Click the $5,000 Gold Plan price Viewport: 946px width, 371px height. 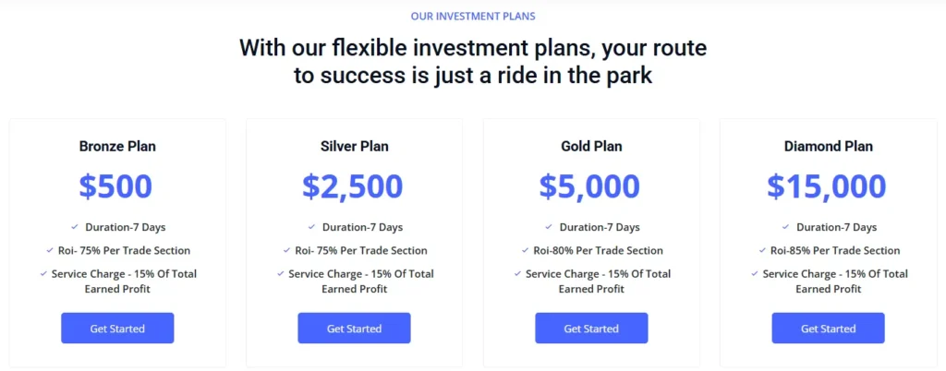point(589,185)
